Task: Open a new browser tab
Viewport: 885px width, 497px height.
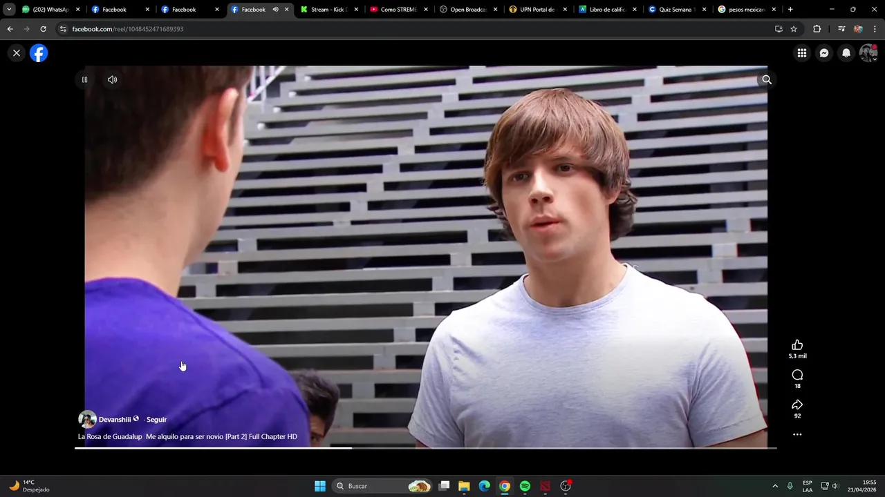Action: point(790,10)
